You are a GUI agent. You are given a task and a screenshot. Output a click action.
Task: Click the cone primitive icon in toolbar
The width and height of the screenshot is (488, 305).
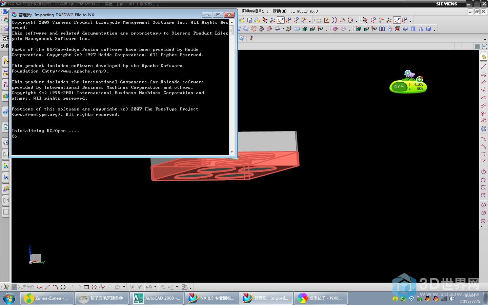tap(421, 29)
